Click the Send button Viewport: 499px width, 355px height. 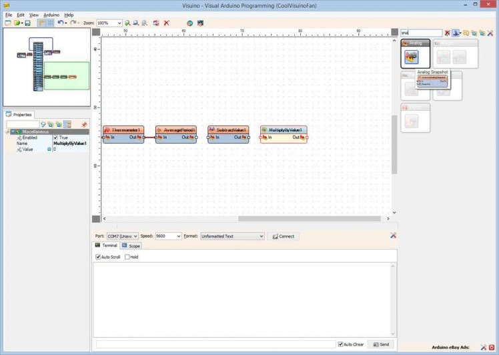380,344
